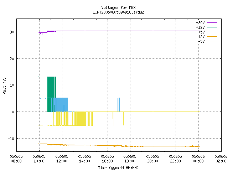Click the X-axis label 'Time (yymmdd HH:MM)'
The width and height of the screenshot is (228, 171).
tap(118, 168)
